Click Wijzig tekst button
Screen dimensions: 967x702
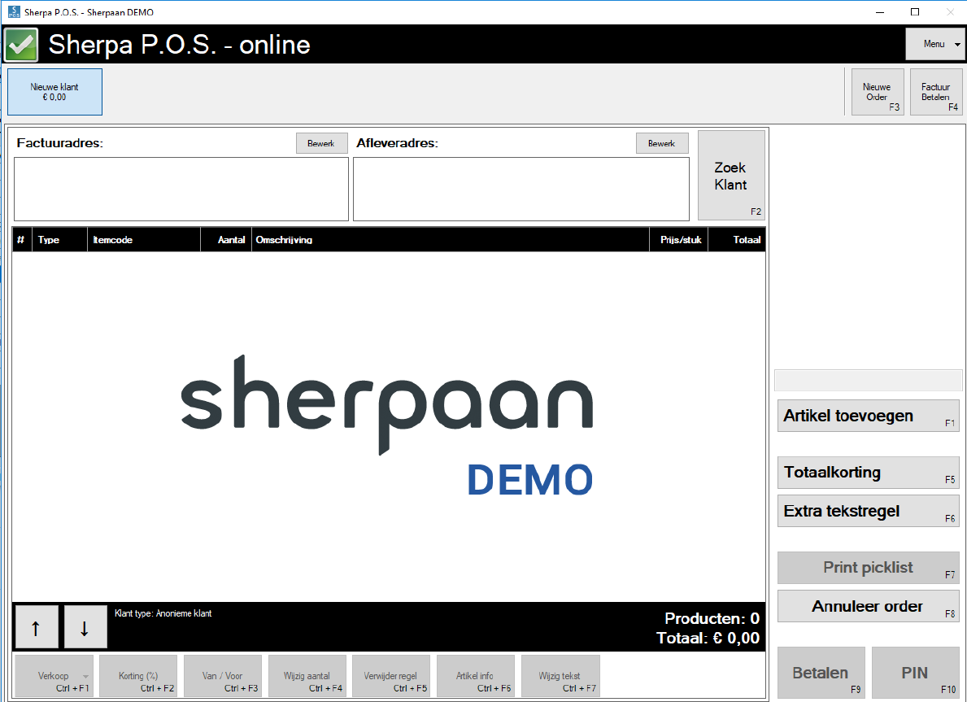[560, 676]
